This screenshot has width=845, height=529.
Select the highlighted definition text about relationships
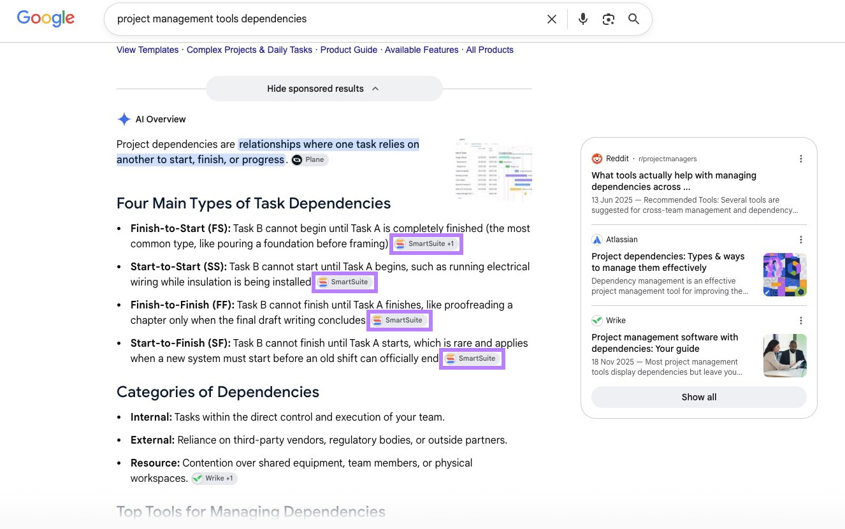coord(268,152)
